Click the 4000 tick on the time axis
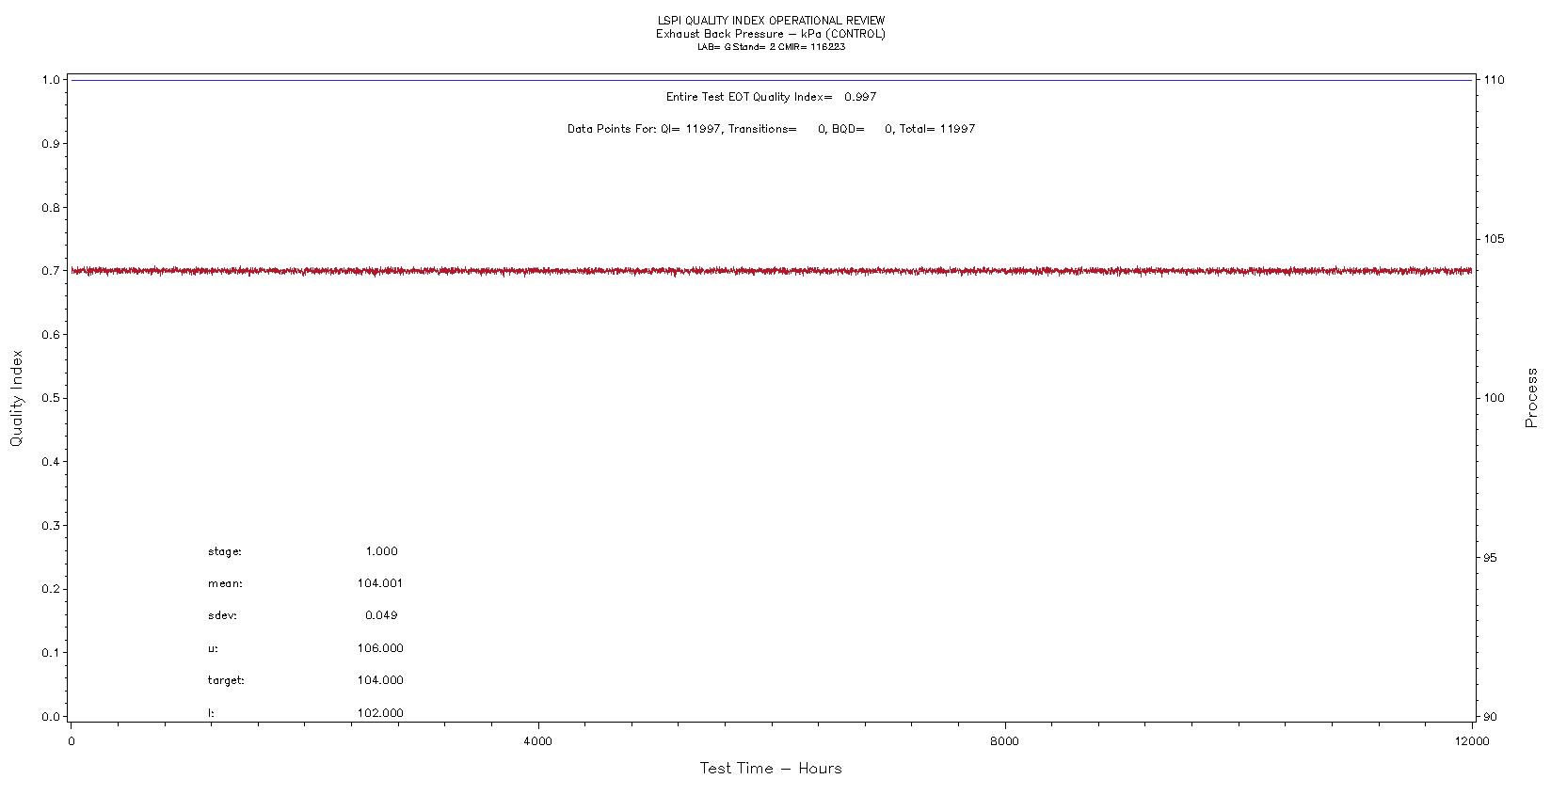The image size is (1551, 795). (537, 741)
